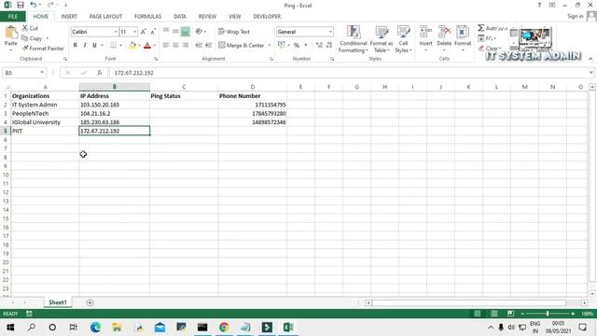This screenshot has height=336, width=597.
Task: Save the workbook
Action: (21, 5)
